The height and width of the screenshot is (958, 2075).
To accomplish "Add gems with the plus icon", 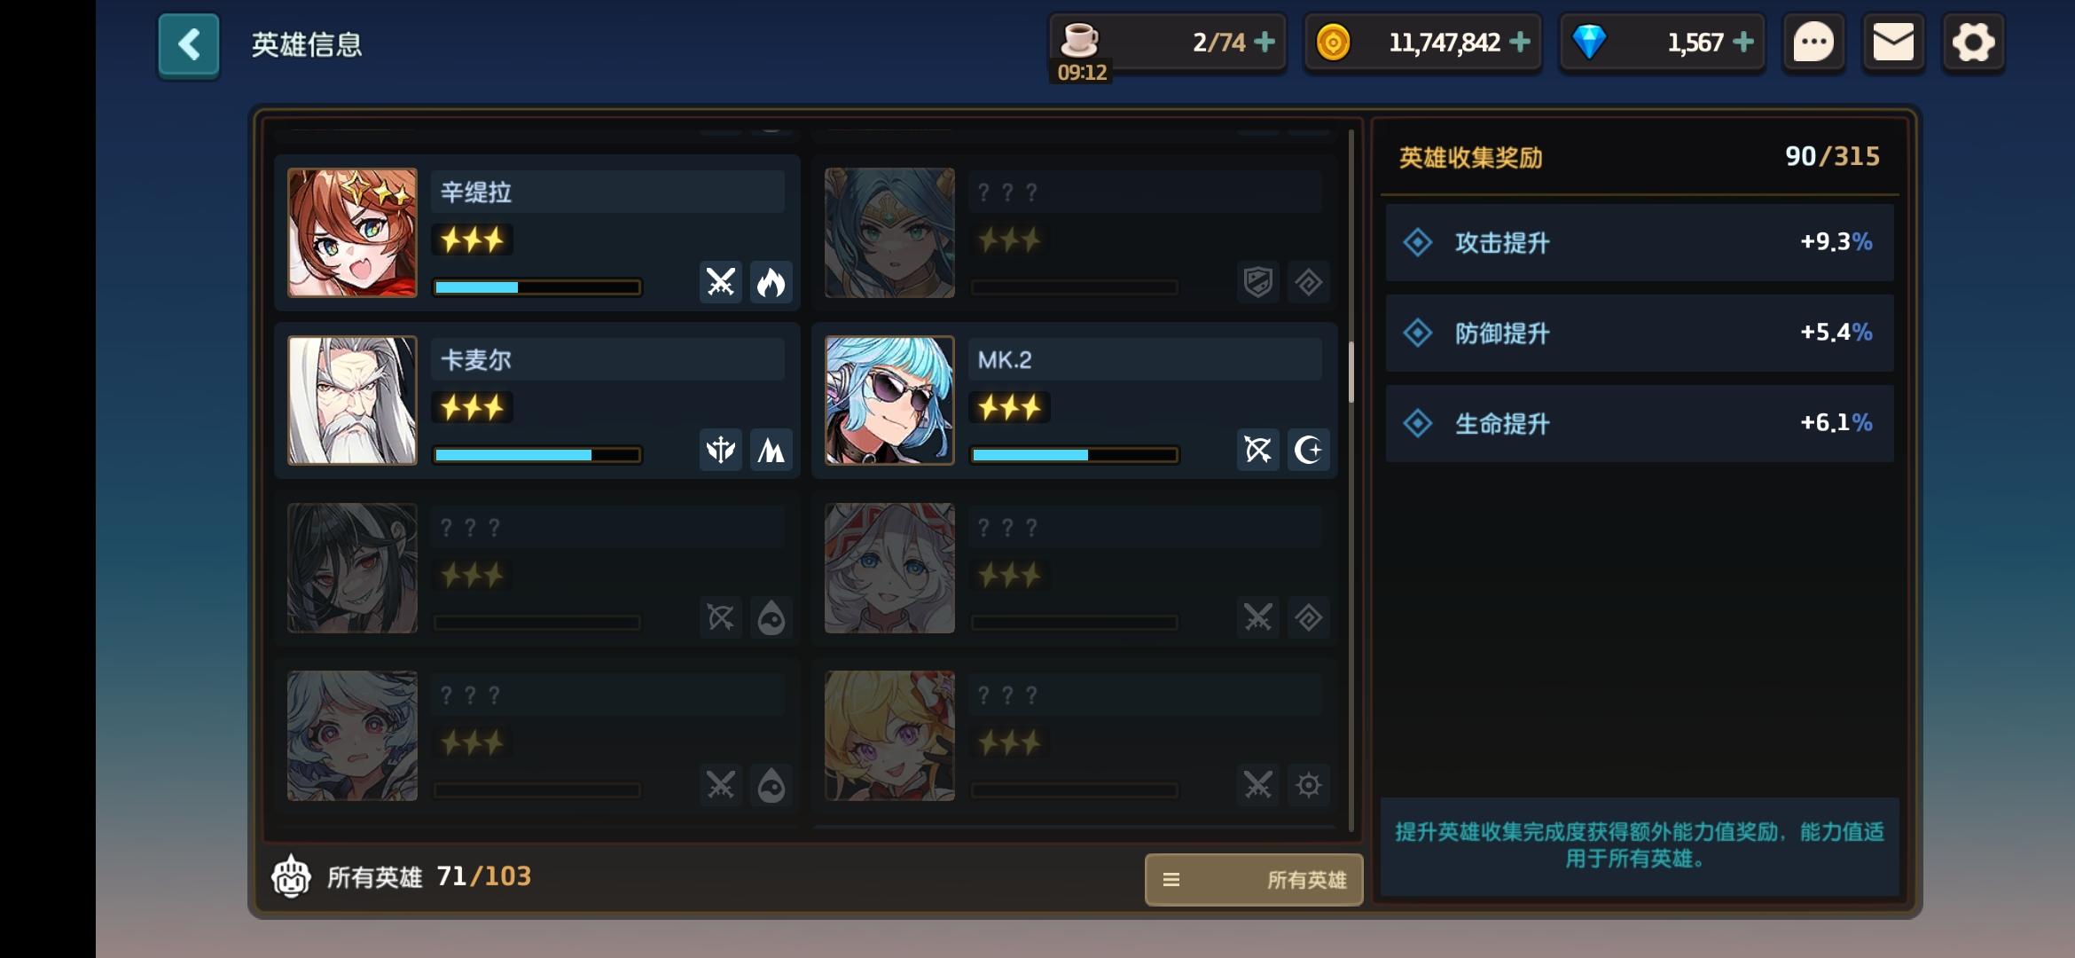I will pyautogui.click(x=1743, y=42).
